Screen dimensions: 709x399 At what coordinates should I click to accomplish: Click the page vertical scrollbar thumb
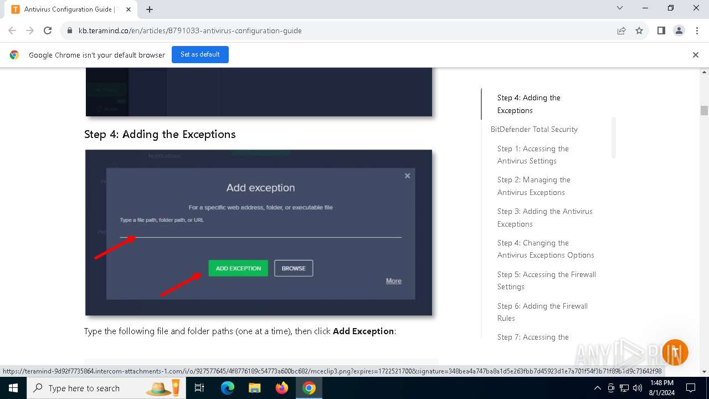point(704,110)
